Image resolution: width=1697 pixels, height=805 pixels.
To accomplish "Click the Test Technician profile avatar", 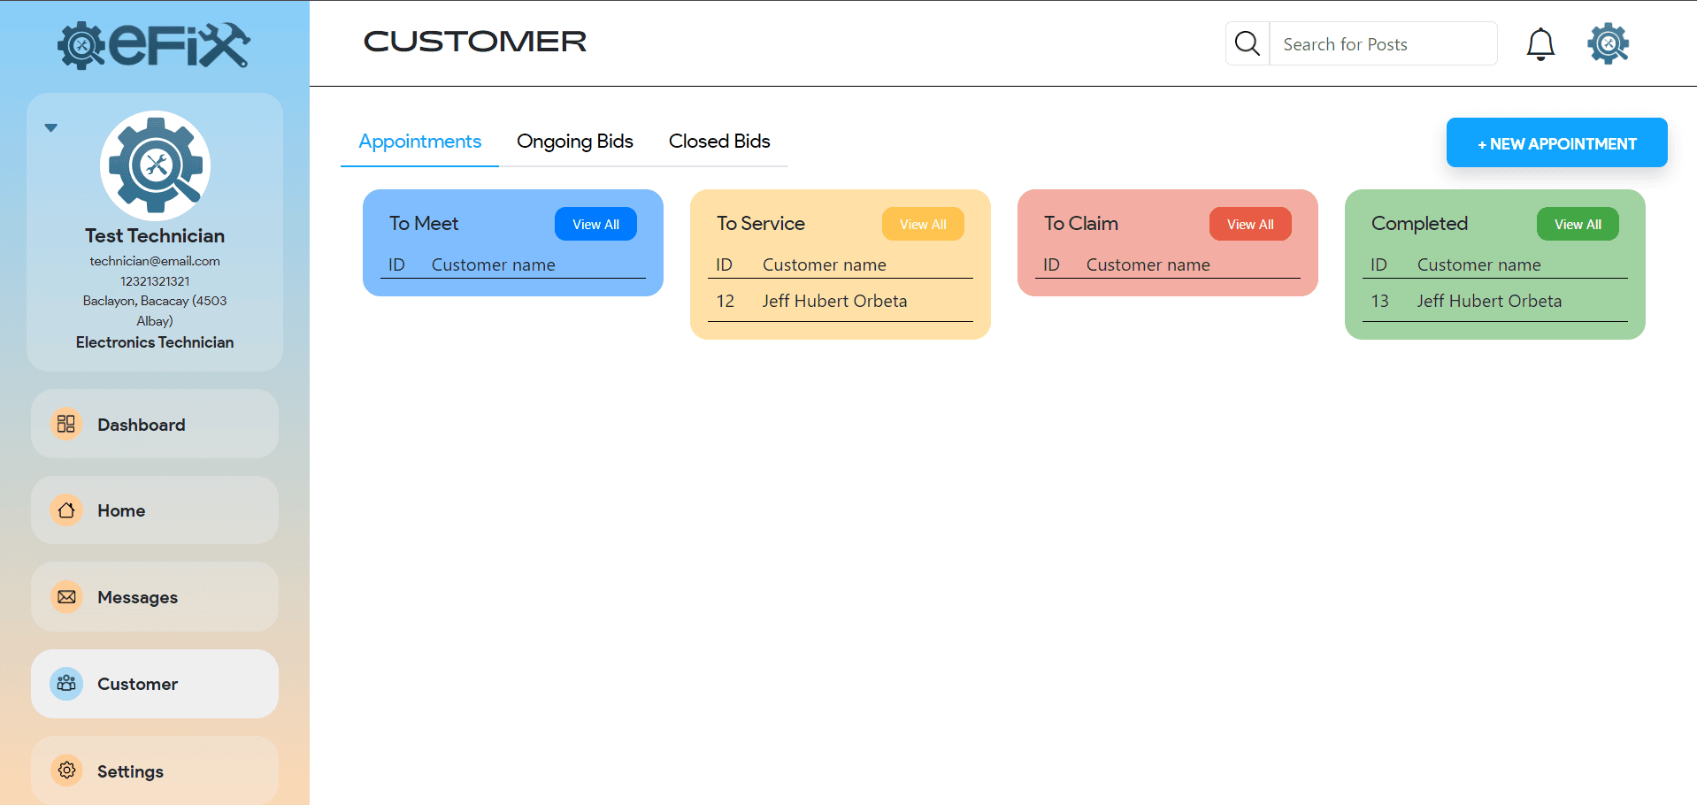I will tap(155, 165).
